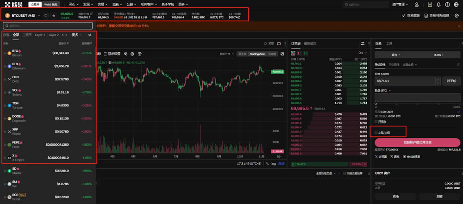463x204 pixels.
Task: Open the order book filter settings icon
Action: point(363,43)
